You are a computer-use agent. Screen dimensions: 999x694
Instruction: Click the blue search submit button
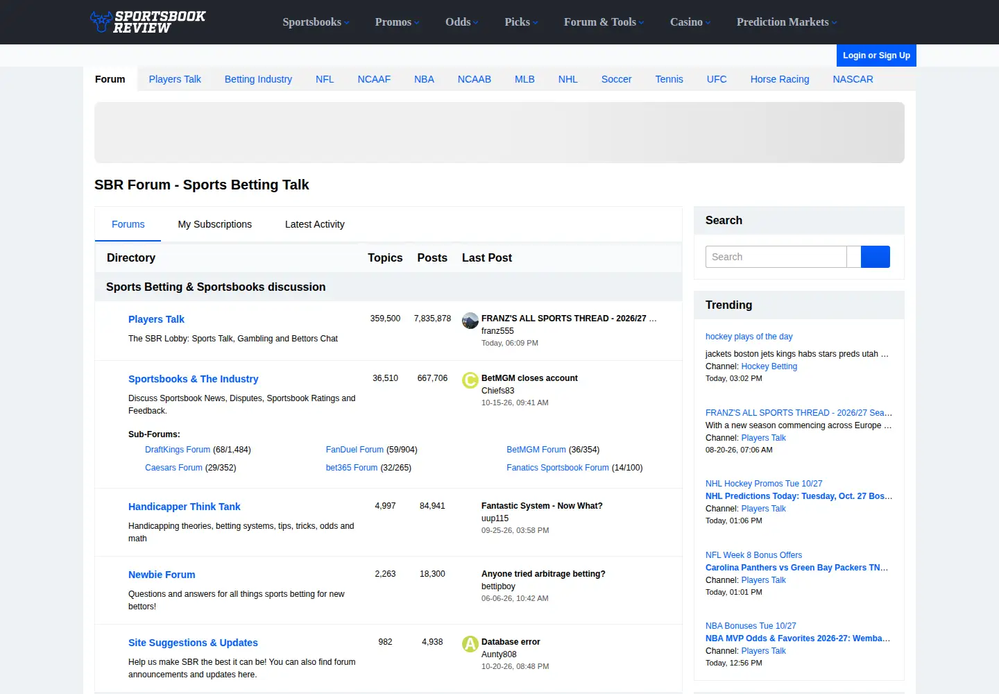875,257
